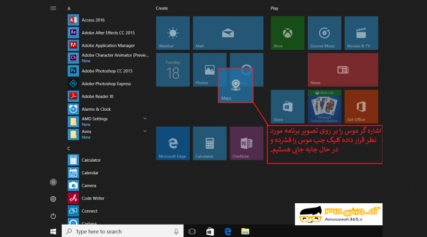The image size is (427, 237).
Task: Open Adobe Character Animator (Preview)
Action: tap(109, 58)
